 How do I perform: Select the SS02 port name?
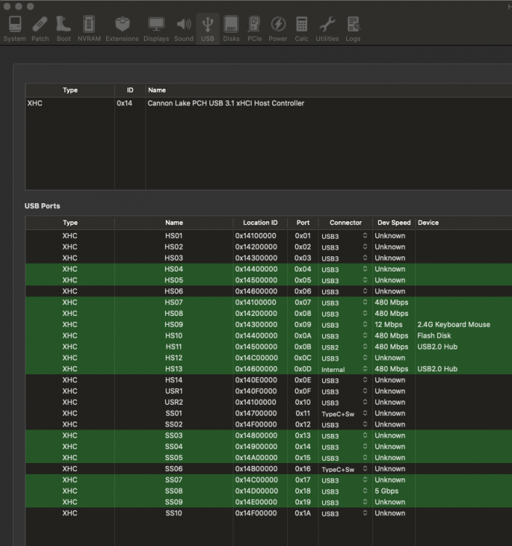174,424
